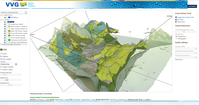The height and width of the screenshot is (105, 199).
Task: Click the blue JSON Bores color swatch
Action: coord(9,17)
